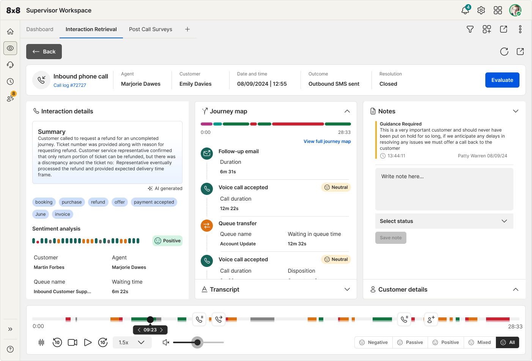532x361 pixels.
Task: Click the filter funnel icon
Action: 470,29
